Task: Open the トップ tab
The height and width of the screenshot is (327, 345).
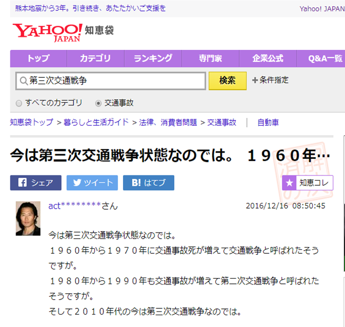Action: coord(38,59)
